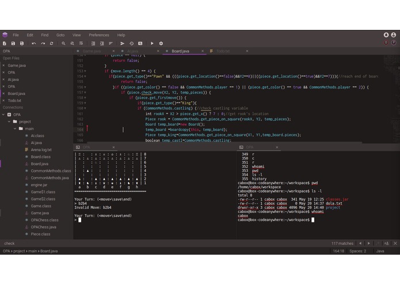Open the File menu

(16, 35)
